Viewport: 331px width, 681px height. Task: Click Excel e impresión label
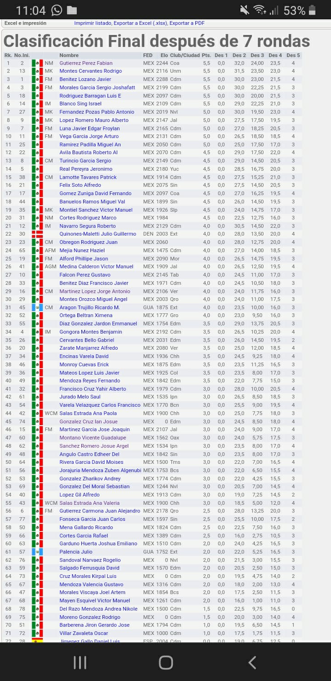pos(25,23)
